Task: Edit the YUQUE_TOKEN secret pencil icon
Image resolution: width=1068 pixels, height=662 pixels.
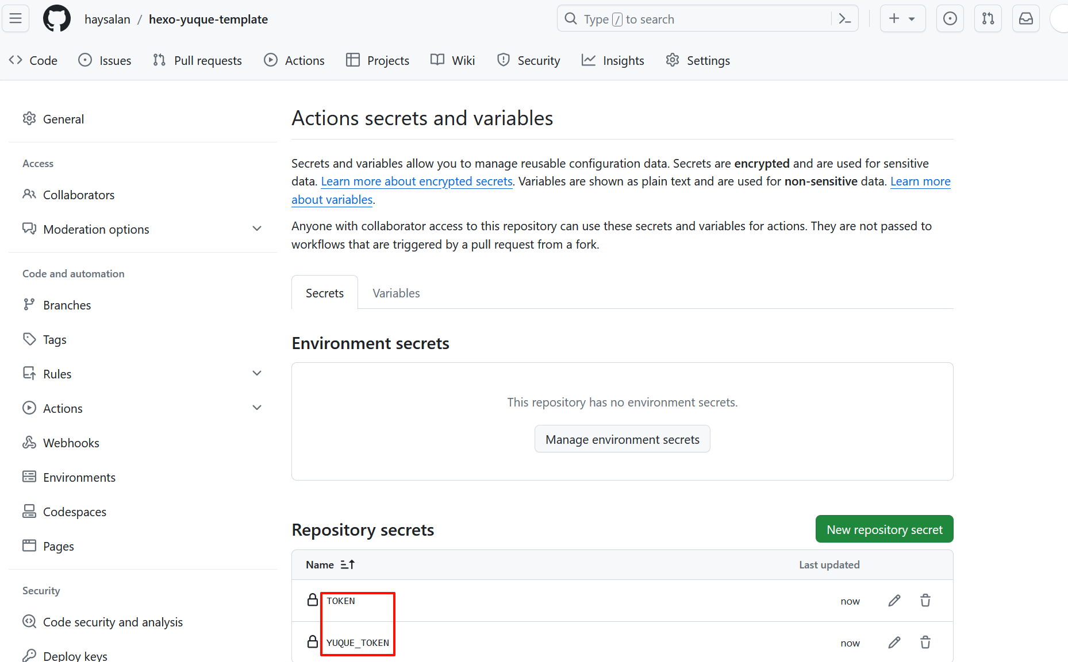Action: 894,642
